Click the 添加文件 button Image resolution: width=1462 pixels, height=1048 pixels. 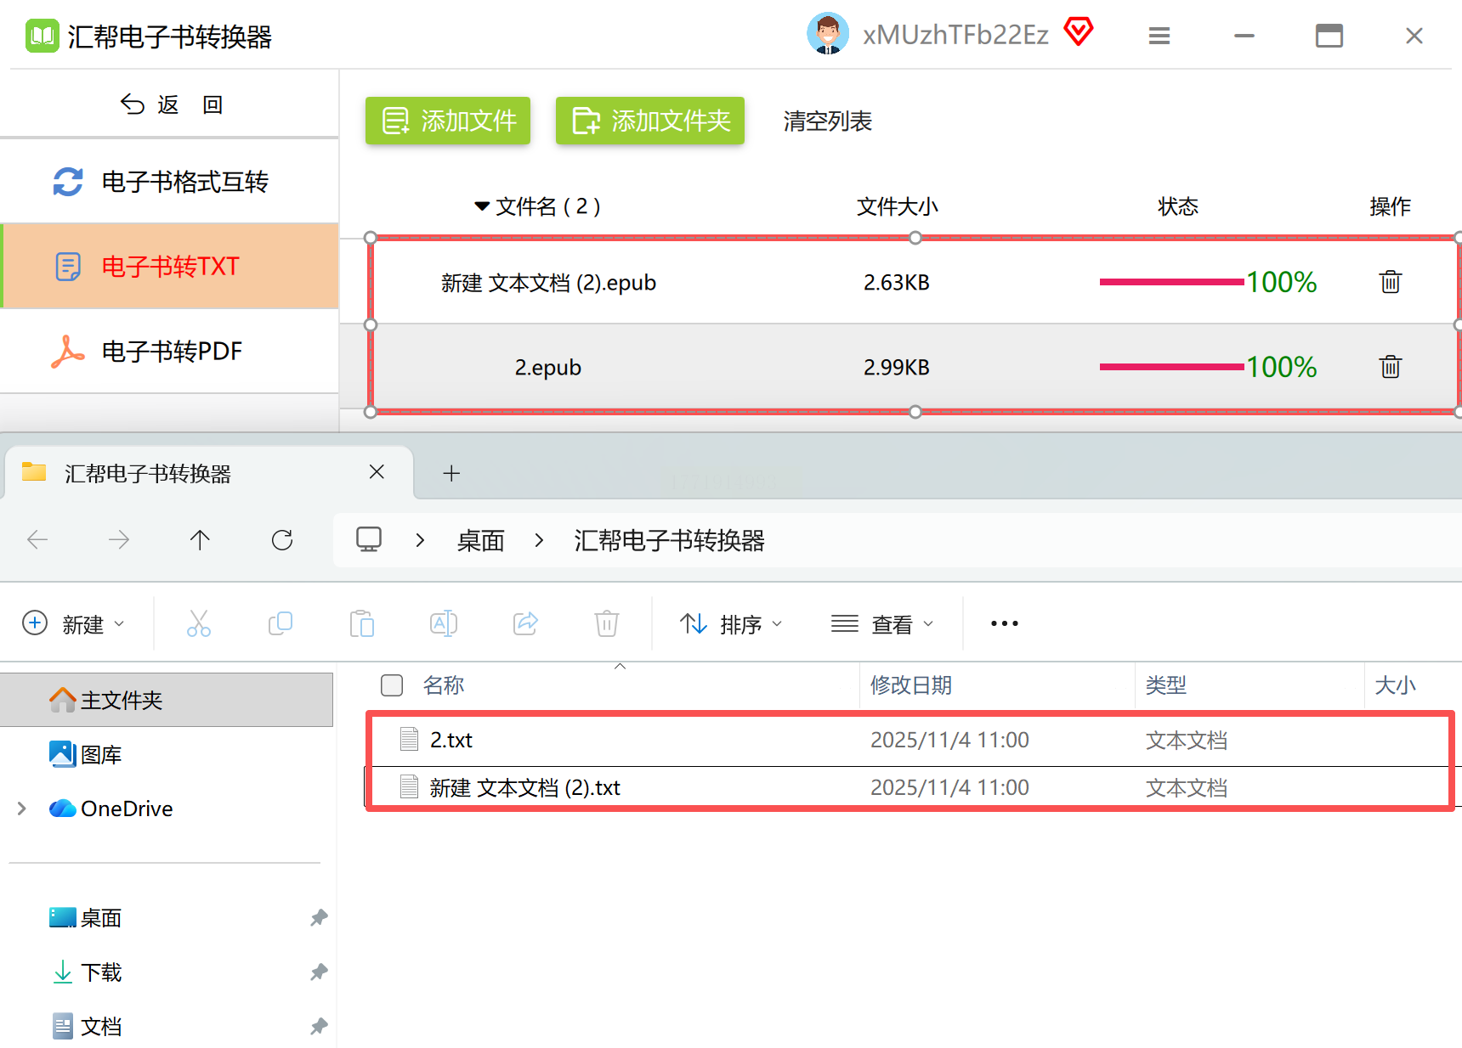tap(448, 121)
